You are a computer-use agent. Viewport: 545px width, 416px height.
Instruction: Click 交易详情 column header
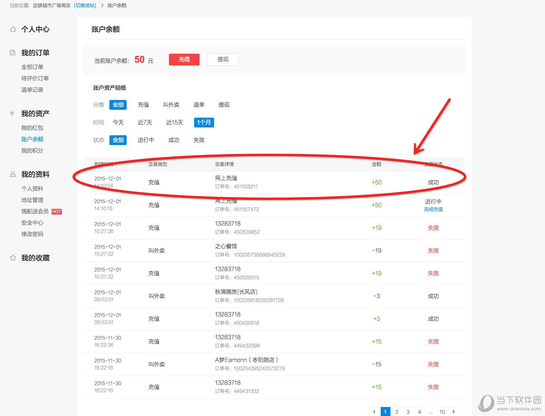click(x=224, y=164)
